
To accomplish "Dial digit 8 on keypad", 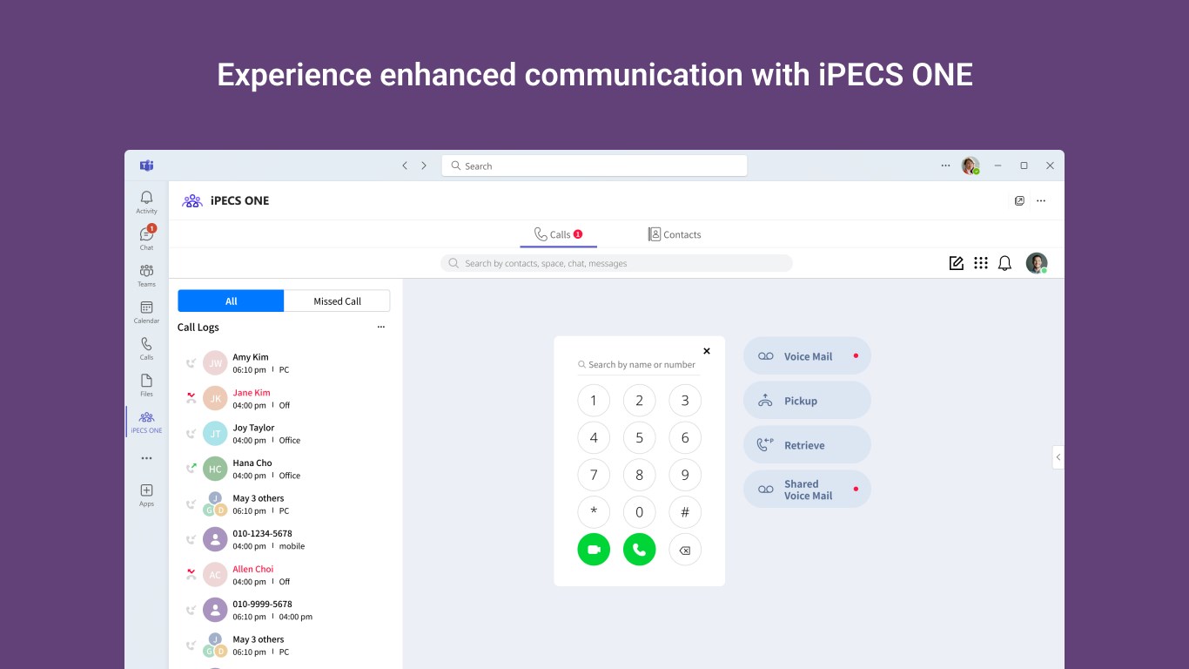I will [x=639, y=475].
